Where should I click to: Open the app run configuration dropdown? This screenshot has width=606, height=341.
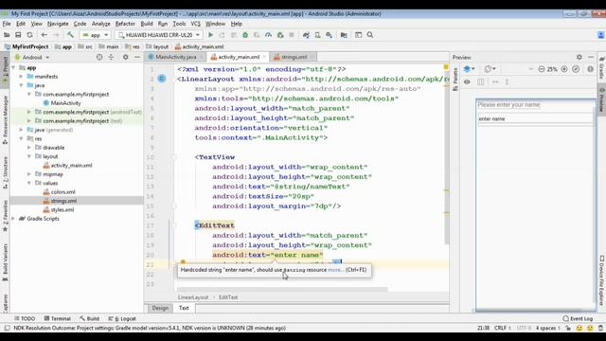pyautogui.click(x=95, y=35)
